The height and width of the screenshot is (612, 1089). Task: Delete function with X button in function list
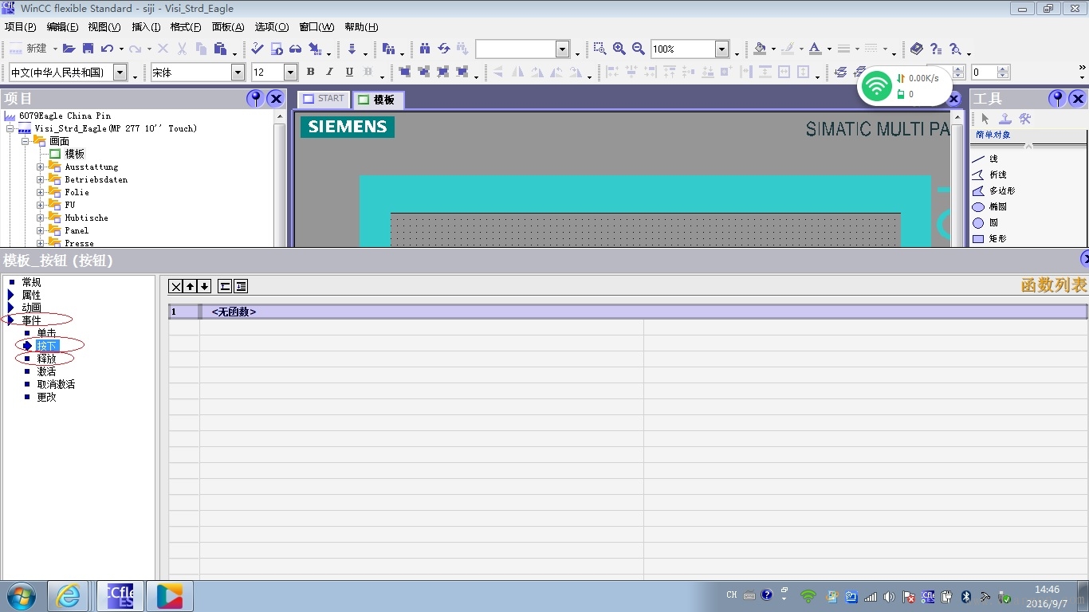(x=176, y=286)
